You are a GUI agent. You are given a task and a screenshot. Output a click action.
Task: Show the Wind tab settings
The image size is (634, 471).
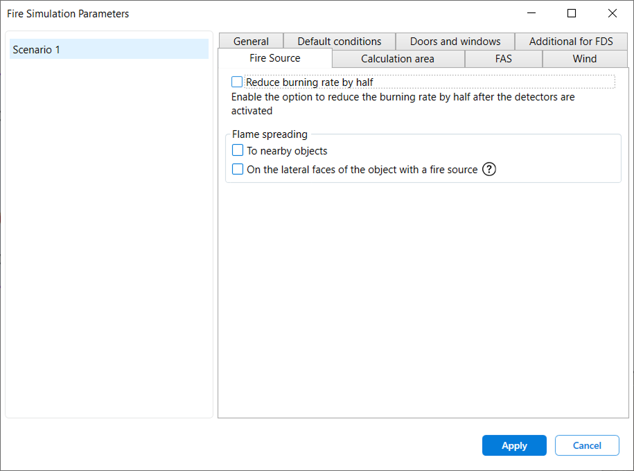pyautogui.click(x=585, y=59)
